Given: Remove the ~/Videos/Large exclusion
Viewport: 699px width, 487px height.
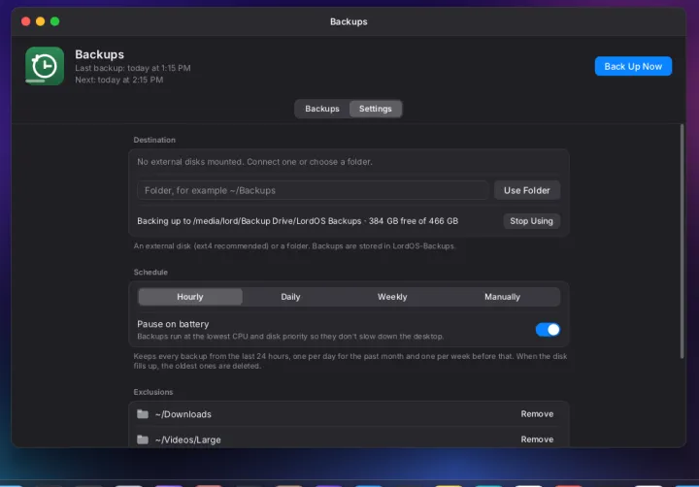Looking at the screenshot, I should click(x=537, y=439).
